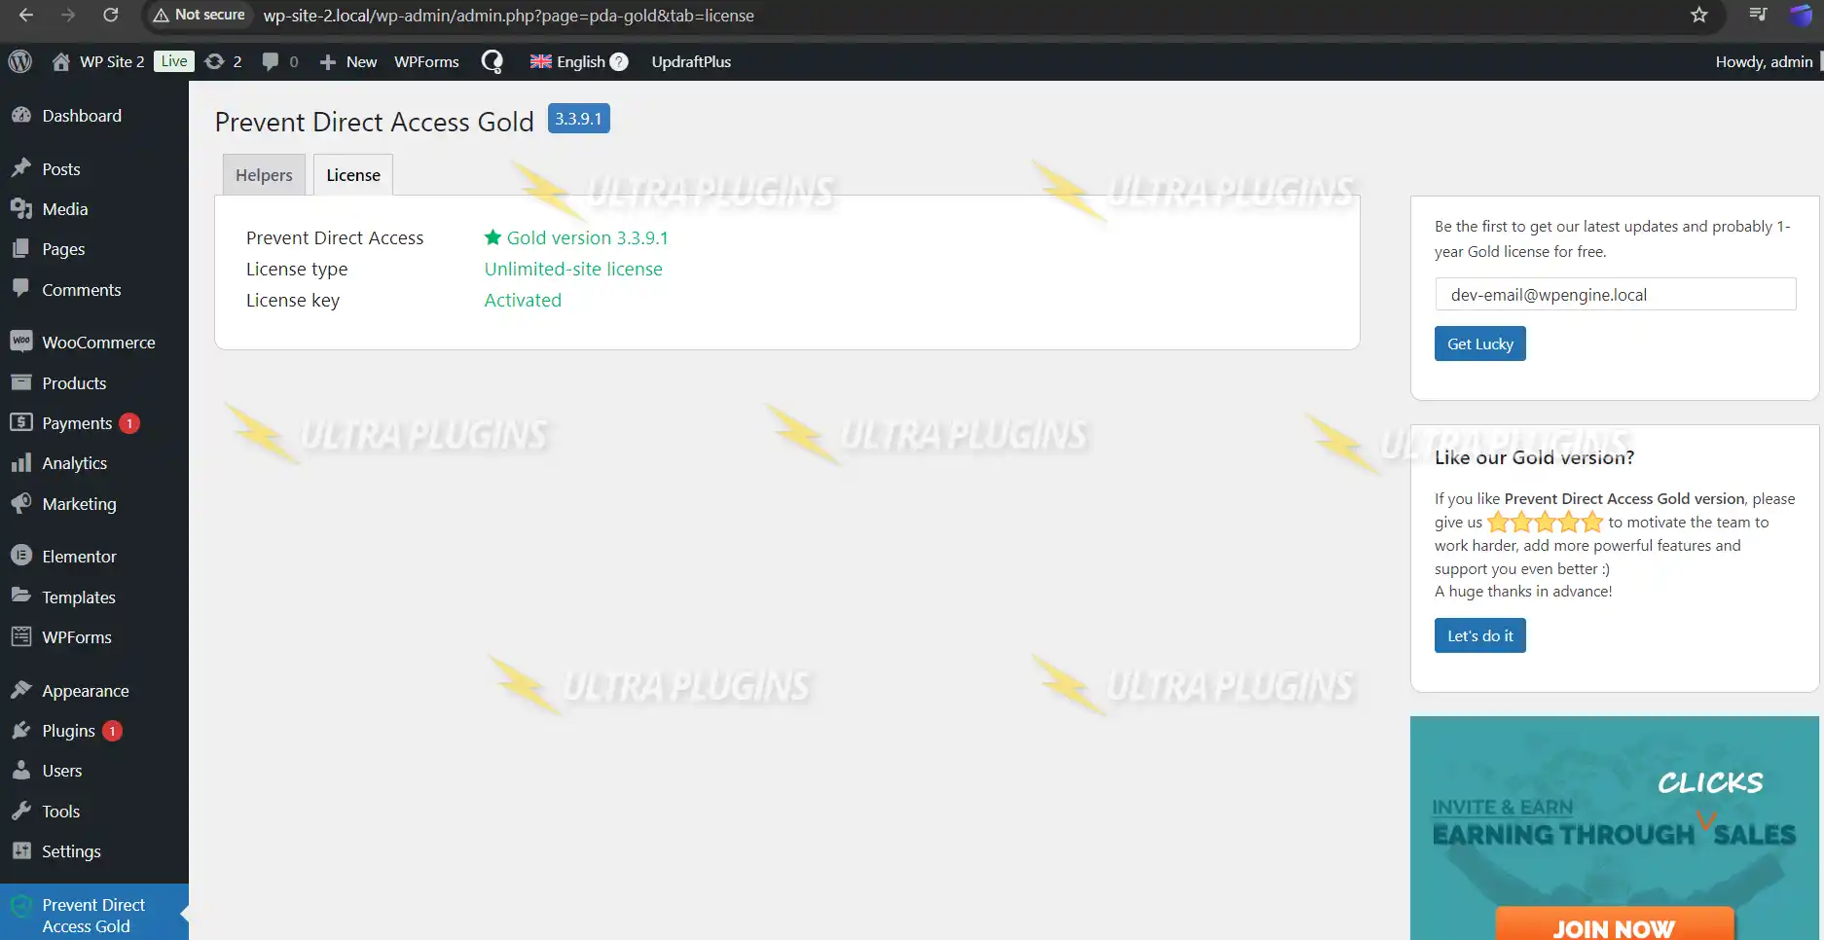Screen dimensions: 1824x940
Task: Click the Analytics bar chart icon
Action: [21, 463]
